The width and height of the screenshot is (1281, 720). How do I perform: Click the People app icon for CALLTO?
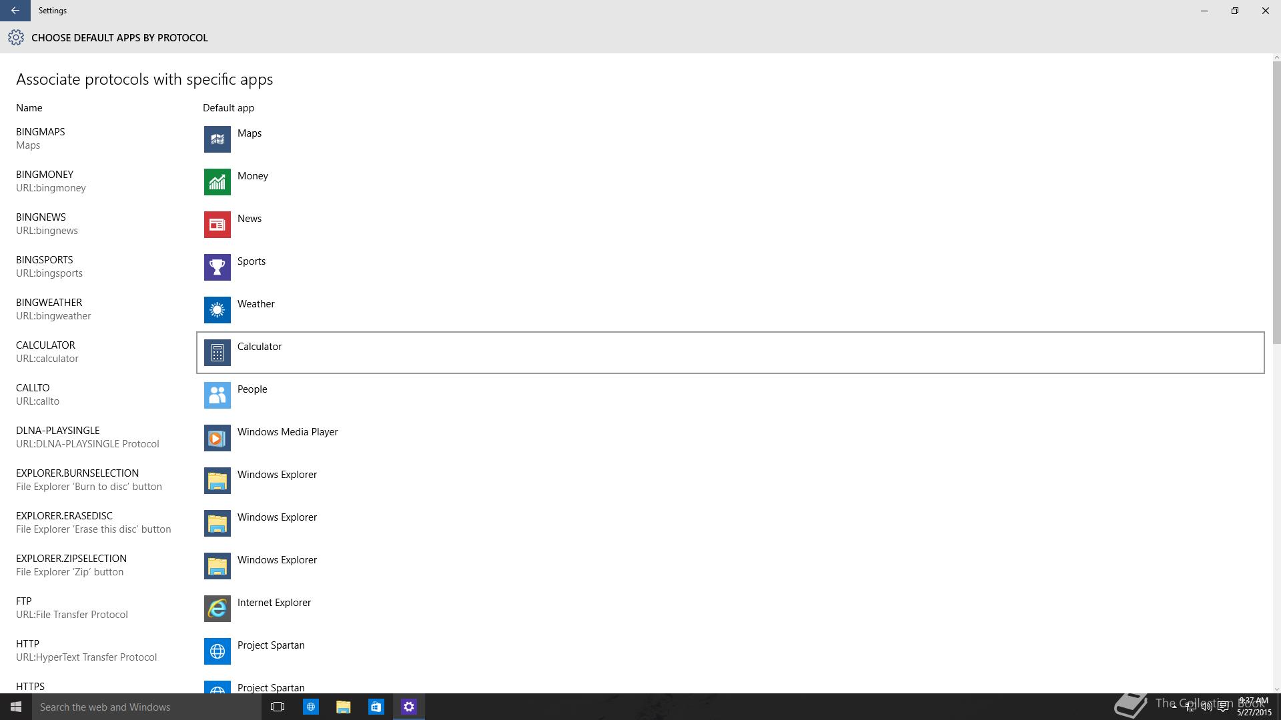[x=217, y=395]
